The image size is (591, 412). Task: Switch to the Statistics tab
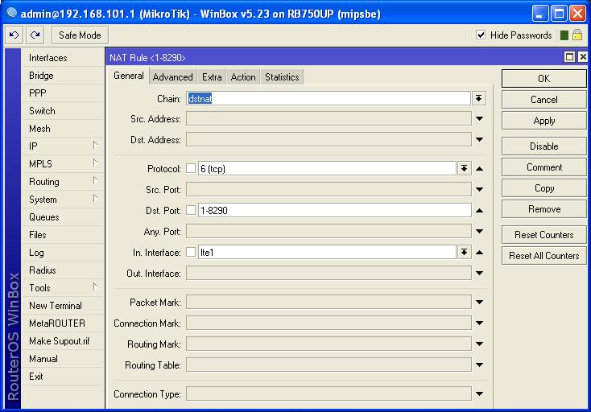(x=282, y=76)
